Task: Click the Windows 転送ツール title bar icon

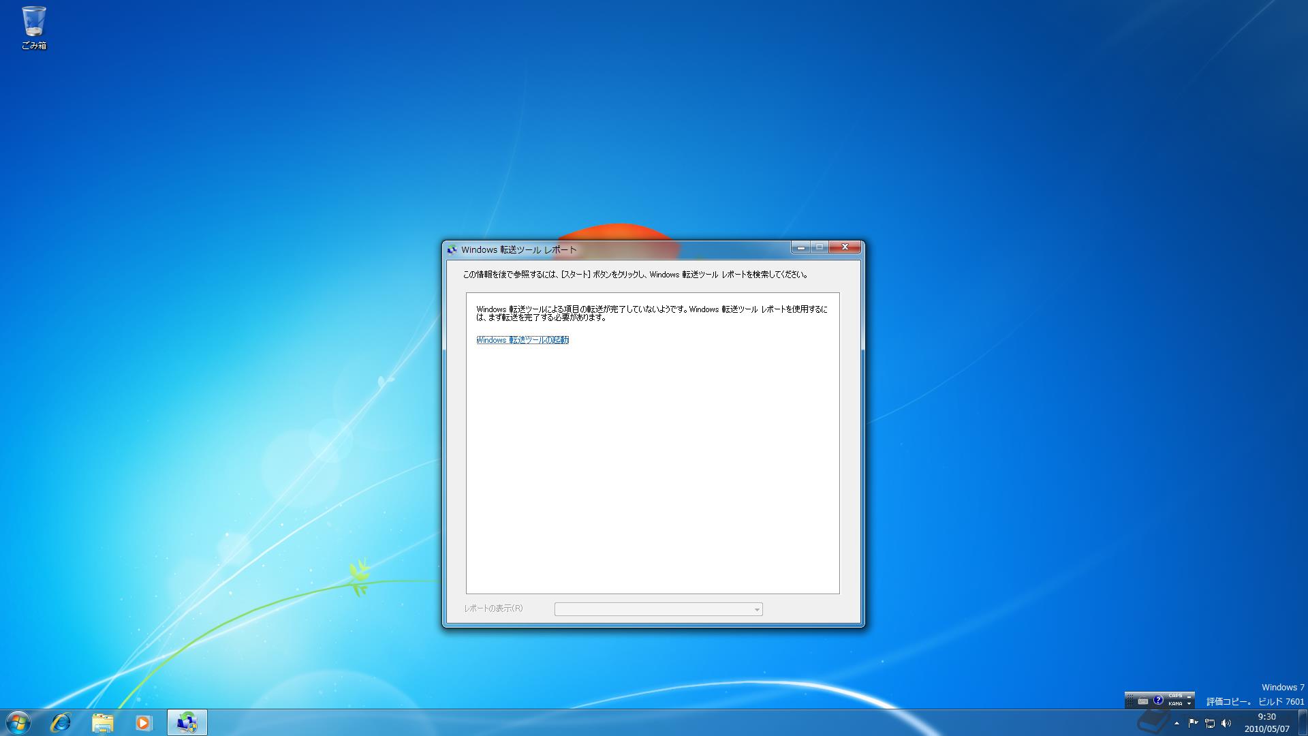Action: [451, 250]
